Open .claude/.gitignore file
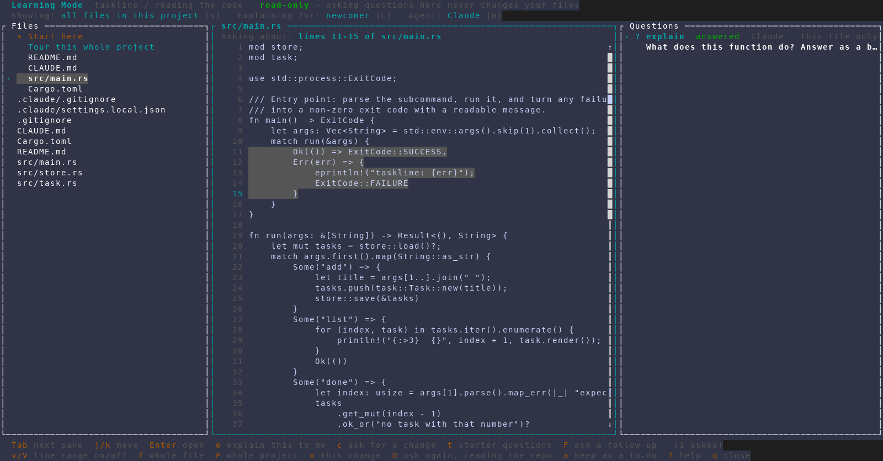The image size is (883, 461). 66,100
